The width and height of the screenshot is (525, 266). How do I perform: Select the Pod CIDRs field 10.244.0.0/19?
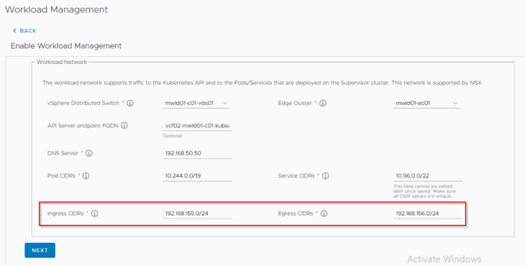pyautogui.click(x=198, y=176)
